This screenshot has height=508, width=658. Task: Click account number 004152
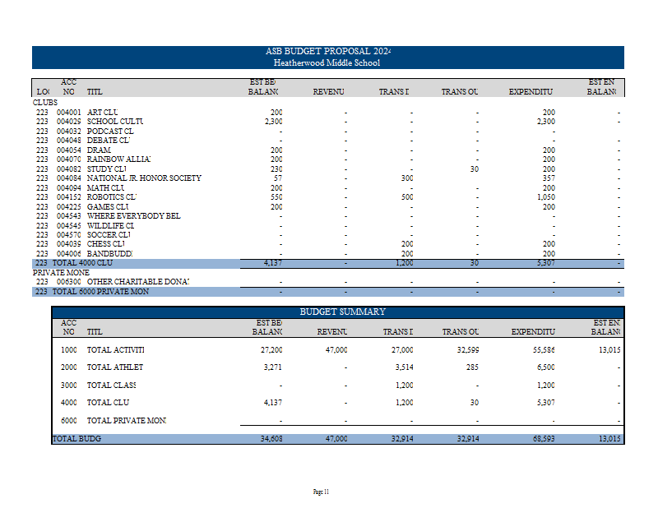tap(69, 196)
